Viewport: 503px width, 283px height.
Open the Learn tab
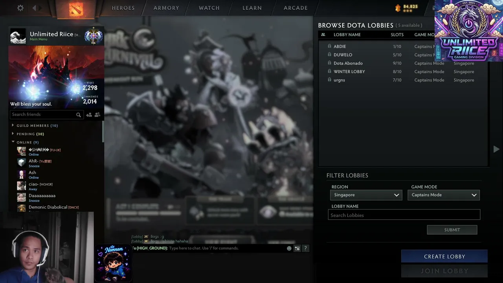(252, 8)
